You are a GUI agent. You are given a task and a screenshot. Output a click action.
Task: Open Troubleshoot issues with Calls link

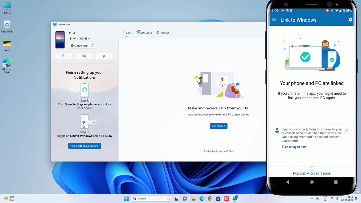pyautogui.click(x=219, y=151)
